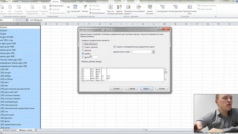Enable the Other (другой) delimiter checkbox
The height and width of the screenshot is (134, 238).
(x=83, y=57)
